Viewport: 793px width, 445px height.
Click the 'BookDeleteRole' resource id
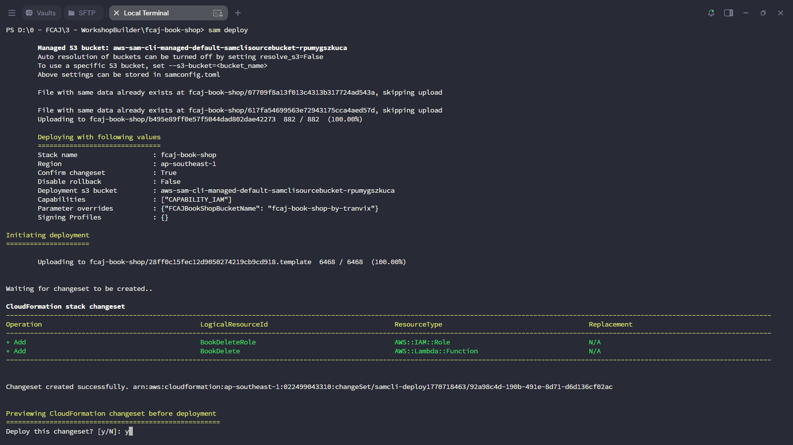[228, 342]
